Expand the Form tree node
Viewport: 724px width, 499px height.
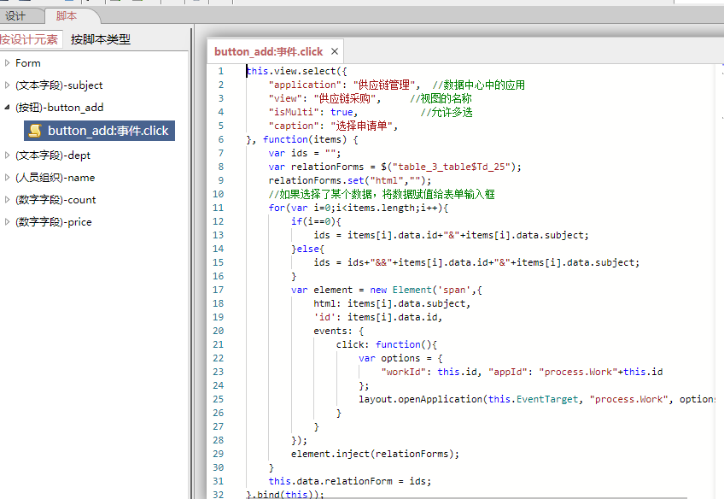click(8, 63)
